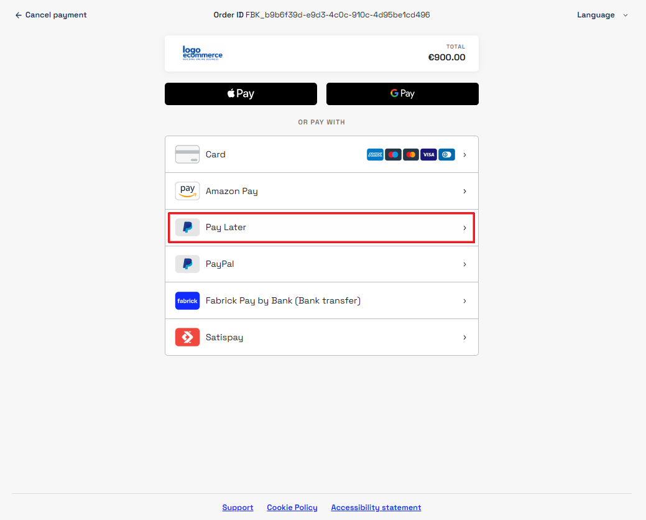Image resolution: width=646 pixels, height=520 pixels.
Task: Click the Diners Club card logo
Action: [x=446, y=154]
